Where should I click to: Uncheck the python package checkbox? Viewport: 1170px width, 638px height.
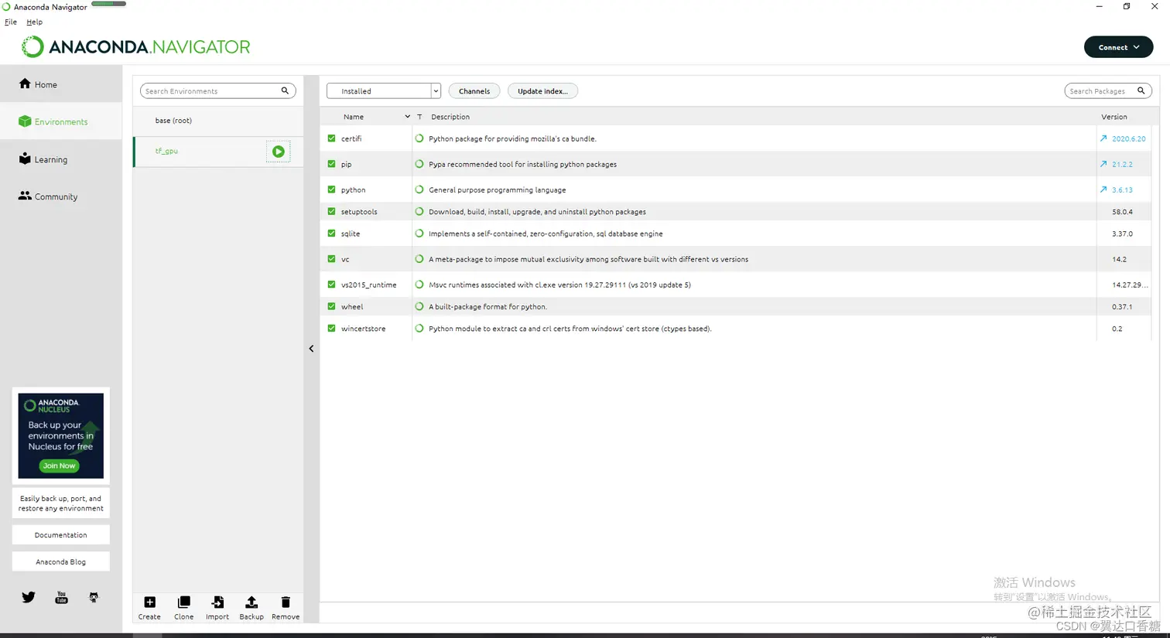pyautogui.click(x=332, y=189)
